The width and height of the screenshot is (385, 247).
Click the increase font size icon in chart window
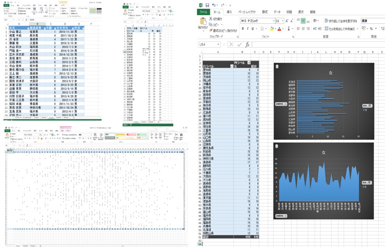click(287, 21)
